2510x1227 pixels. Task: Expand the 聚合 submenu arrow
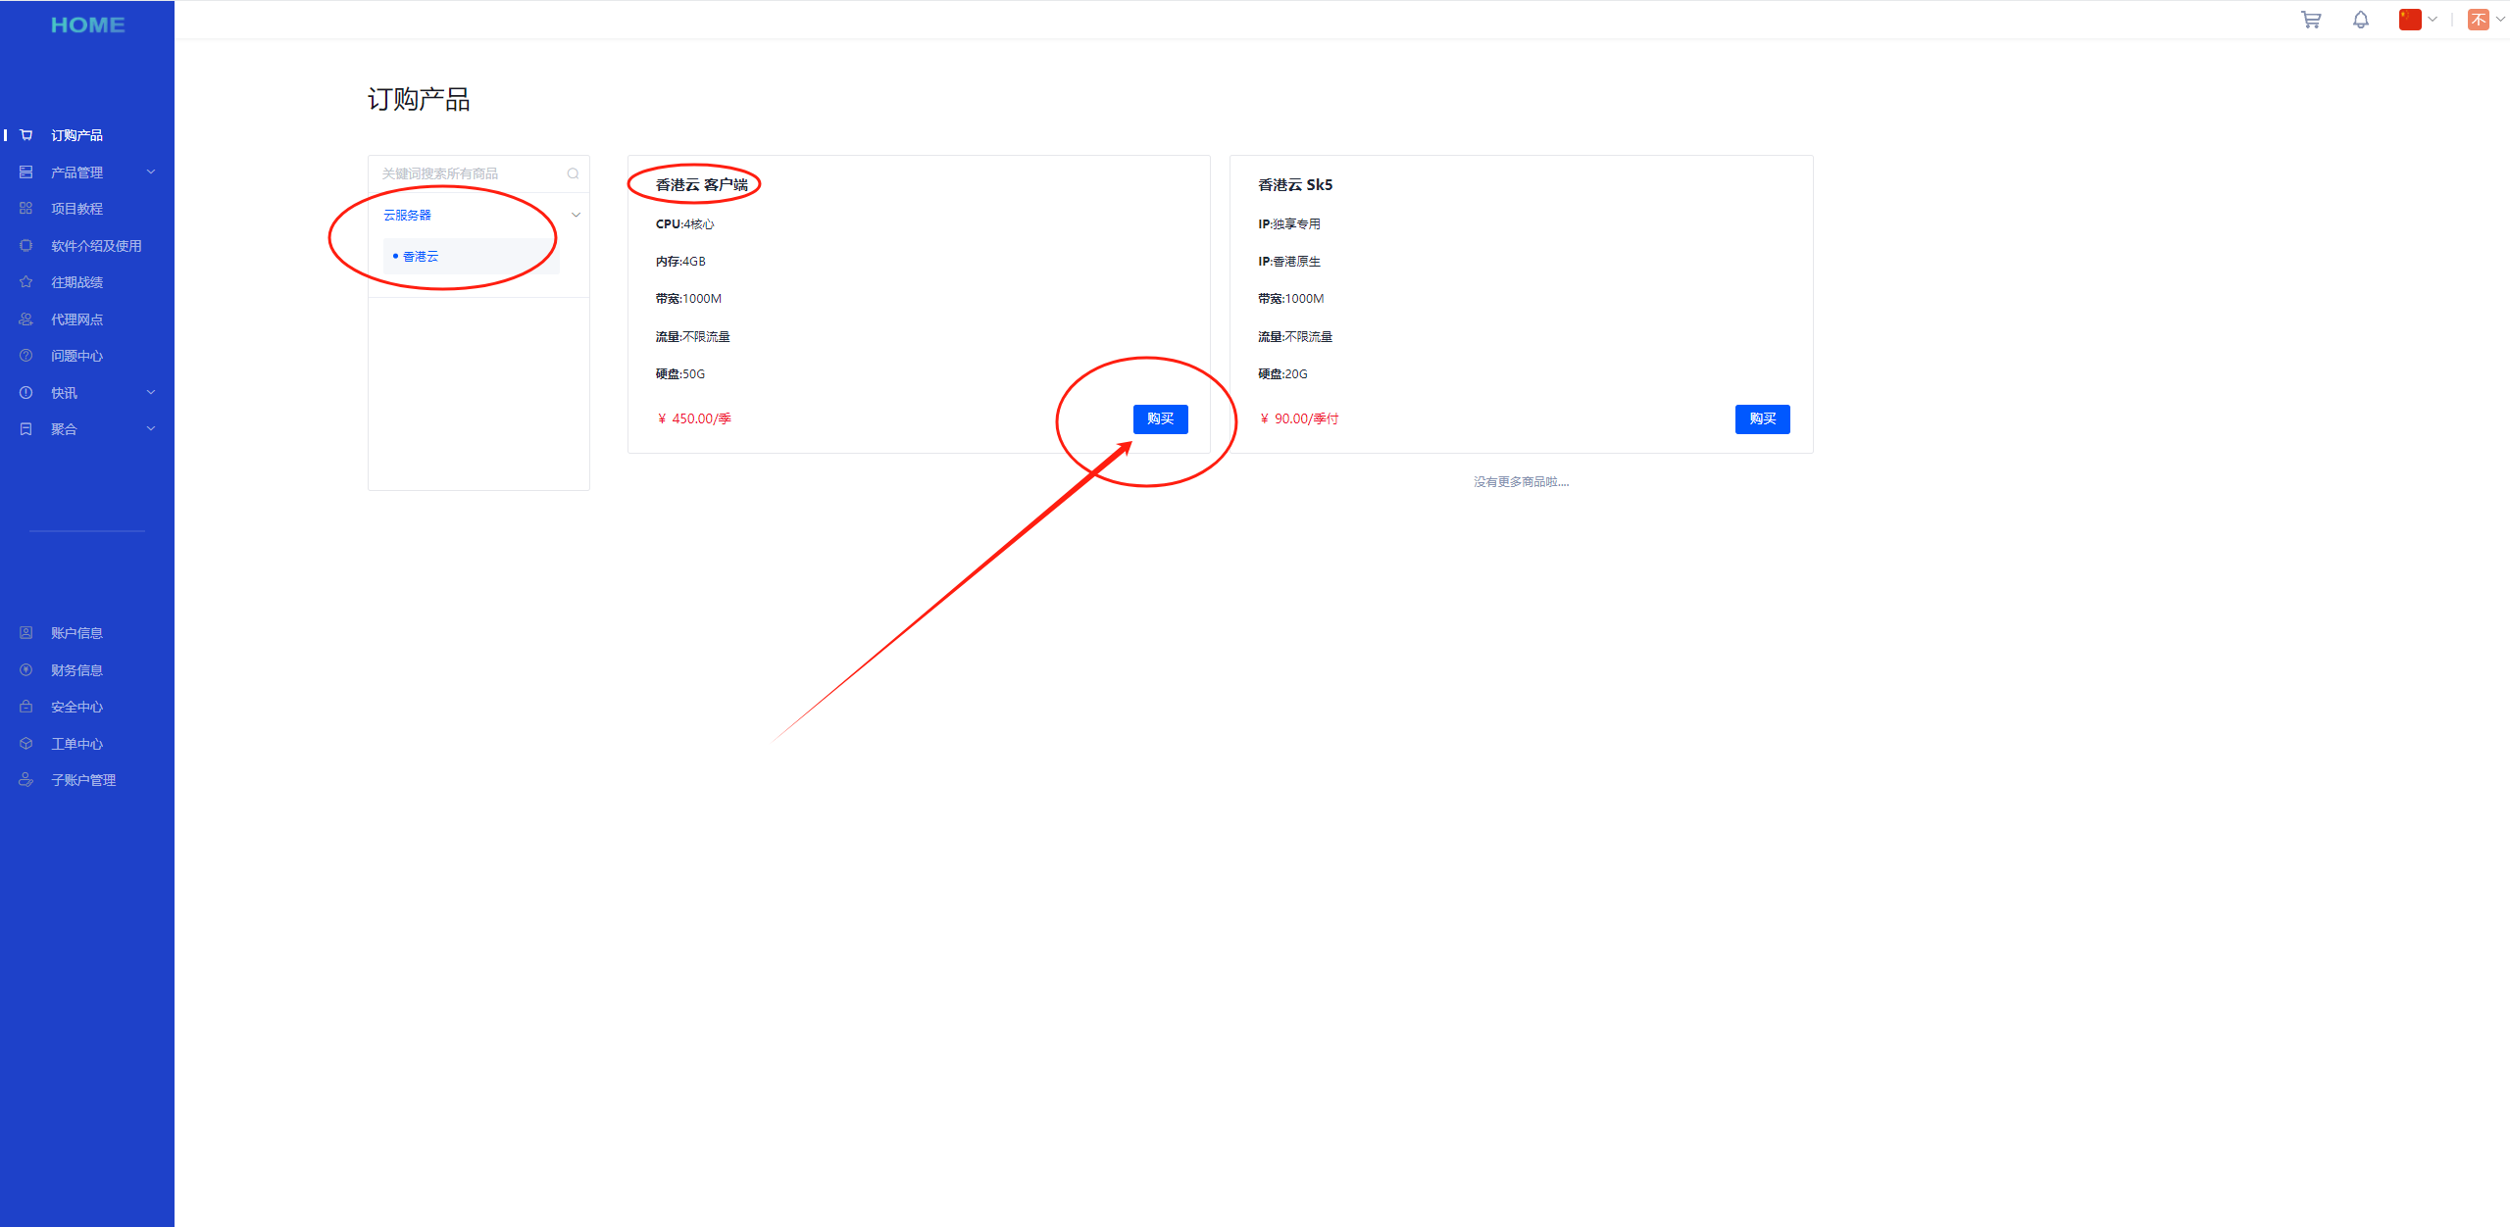[151, 429]
